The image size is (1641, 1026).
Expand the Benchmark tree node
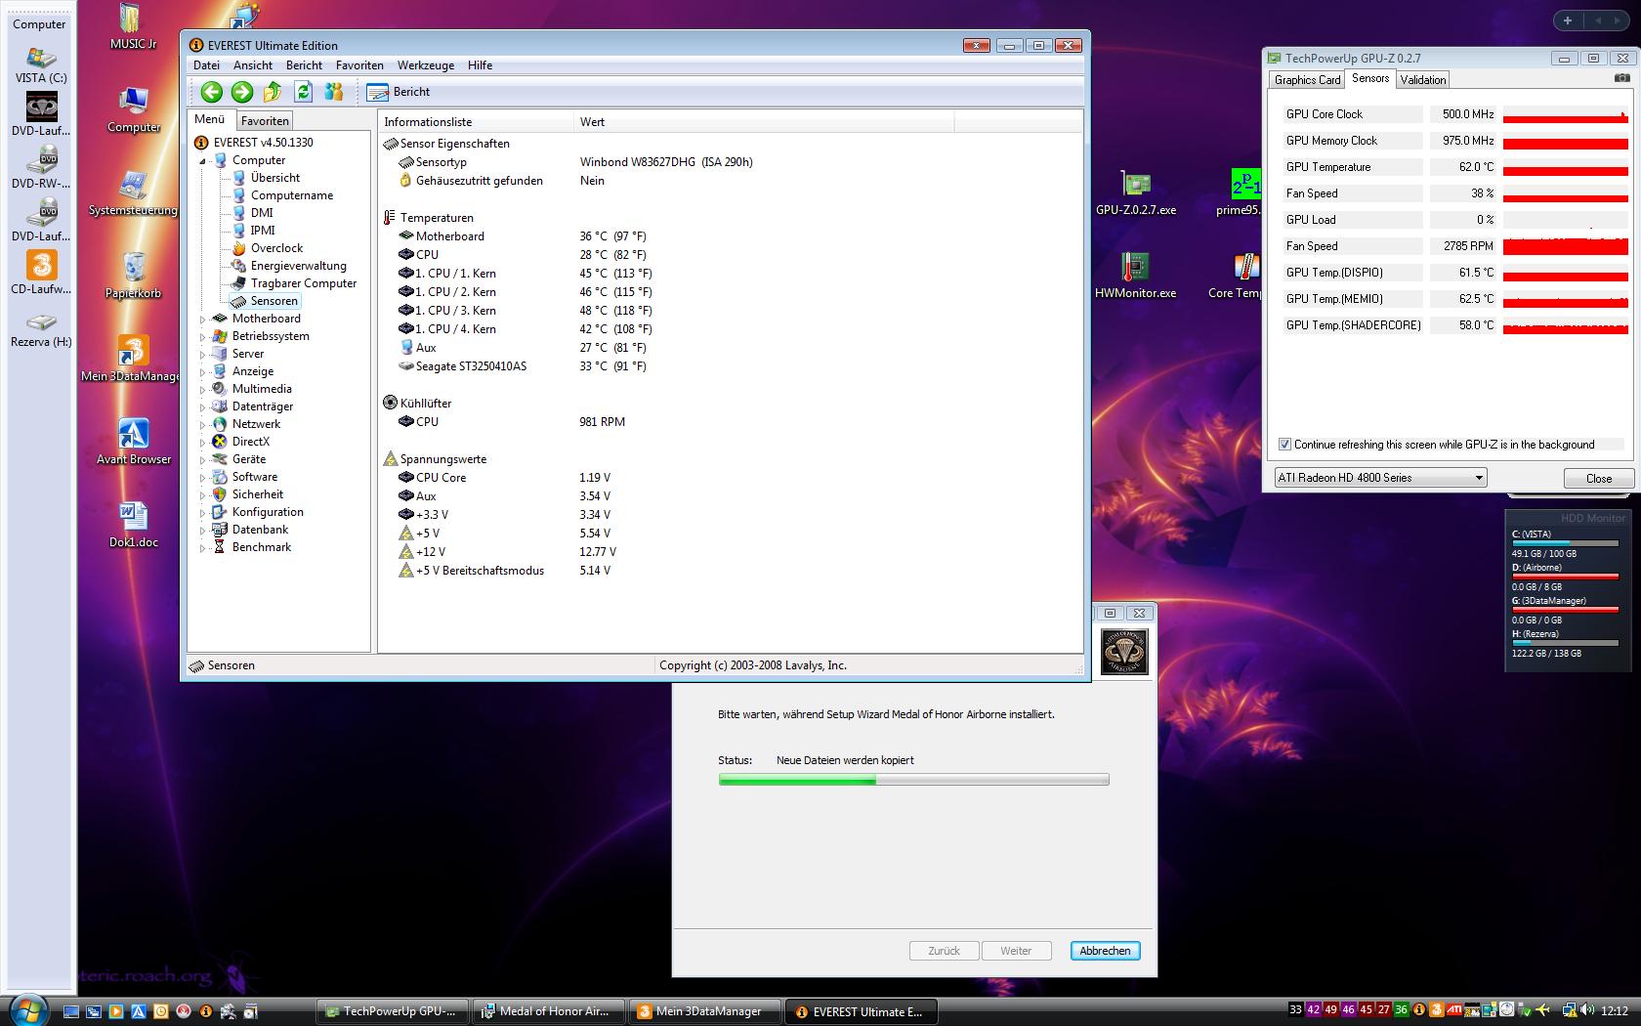coord(202,547)
